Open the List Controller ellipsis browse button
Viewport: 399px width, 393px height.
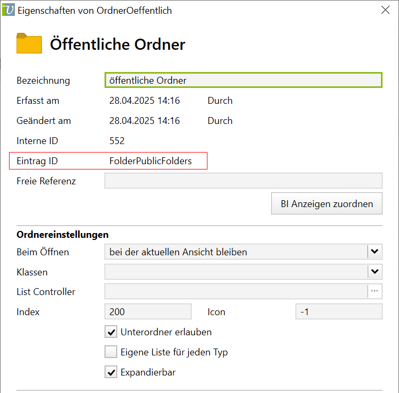point(375,291)
